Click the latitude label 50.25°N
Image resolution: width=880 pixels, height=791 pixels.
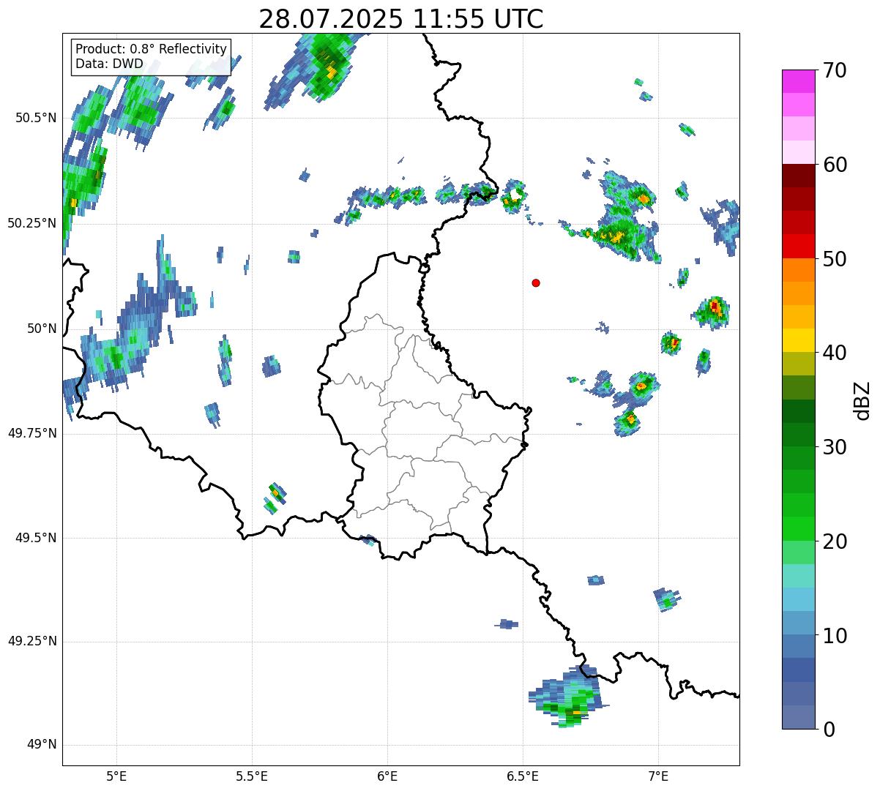point(32,223)
